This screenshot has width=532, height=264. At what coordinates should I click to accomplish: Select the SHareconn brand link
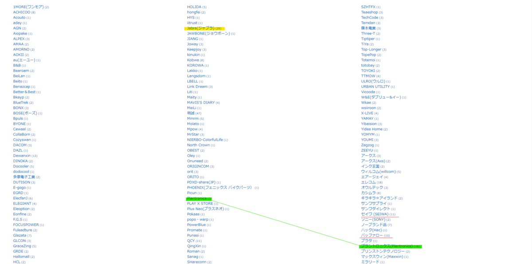coord(197,262)
